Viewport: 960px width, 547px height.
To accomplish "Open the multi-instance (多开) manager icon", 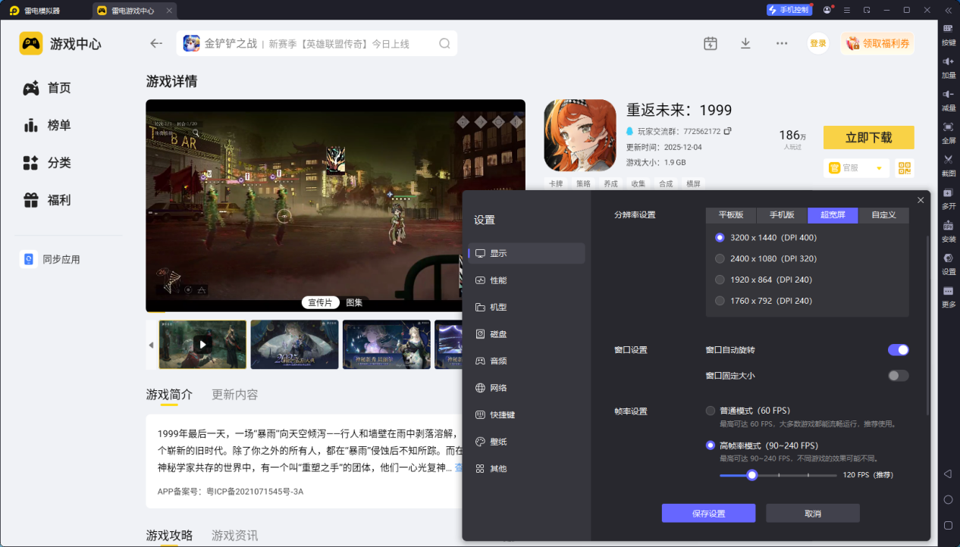I will (x=947, y=195).
